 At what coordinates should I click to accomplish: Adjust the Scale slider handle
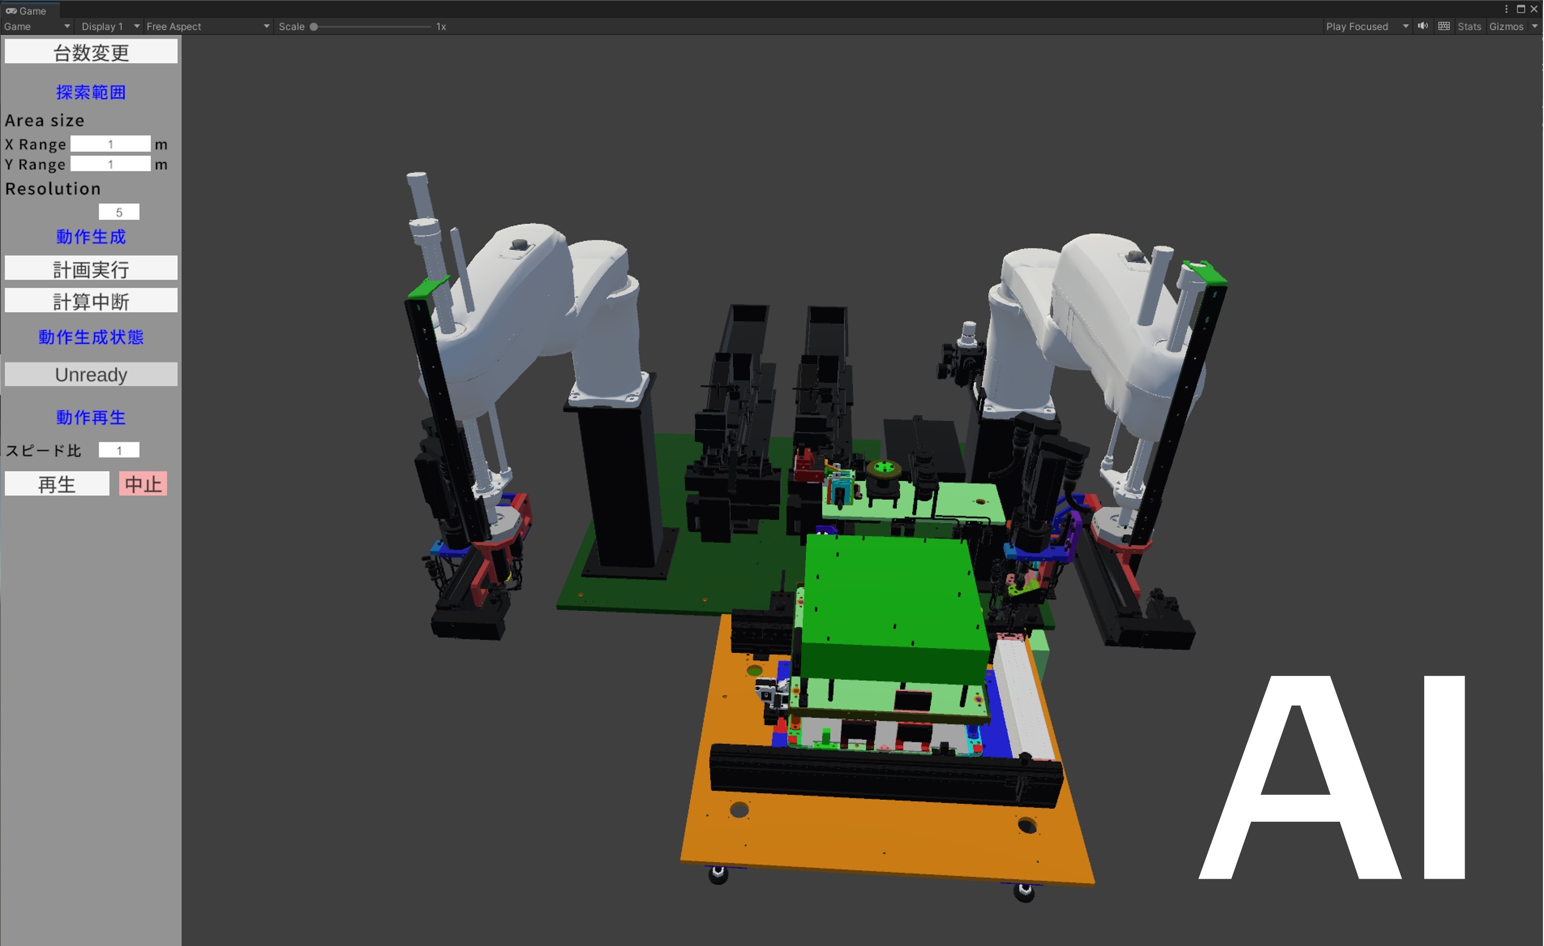click(314, 26)
